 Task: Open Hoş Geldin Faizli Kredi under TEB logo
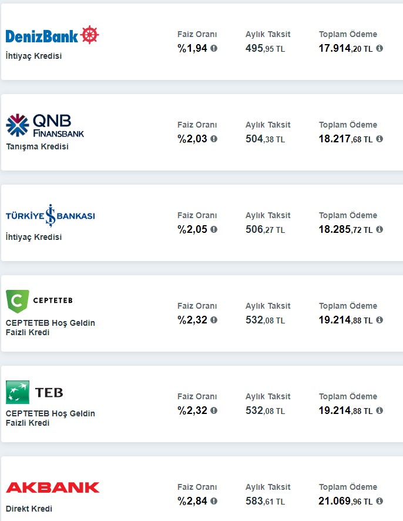coord(51,418)
